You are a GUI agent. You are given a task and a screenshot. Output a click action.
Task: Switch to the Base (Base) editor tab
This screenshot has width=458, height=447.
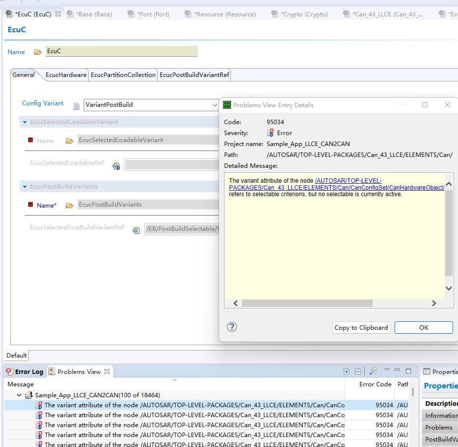coord(90,14)
